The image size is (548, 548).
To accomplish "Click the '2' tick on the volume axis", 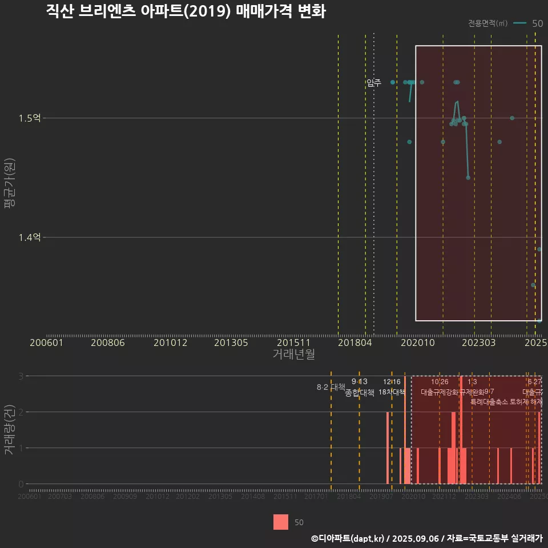I will pyautogui.click(x=21, y=412).
